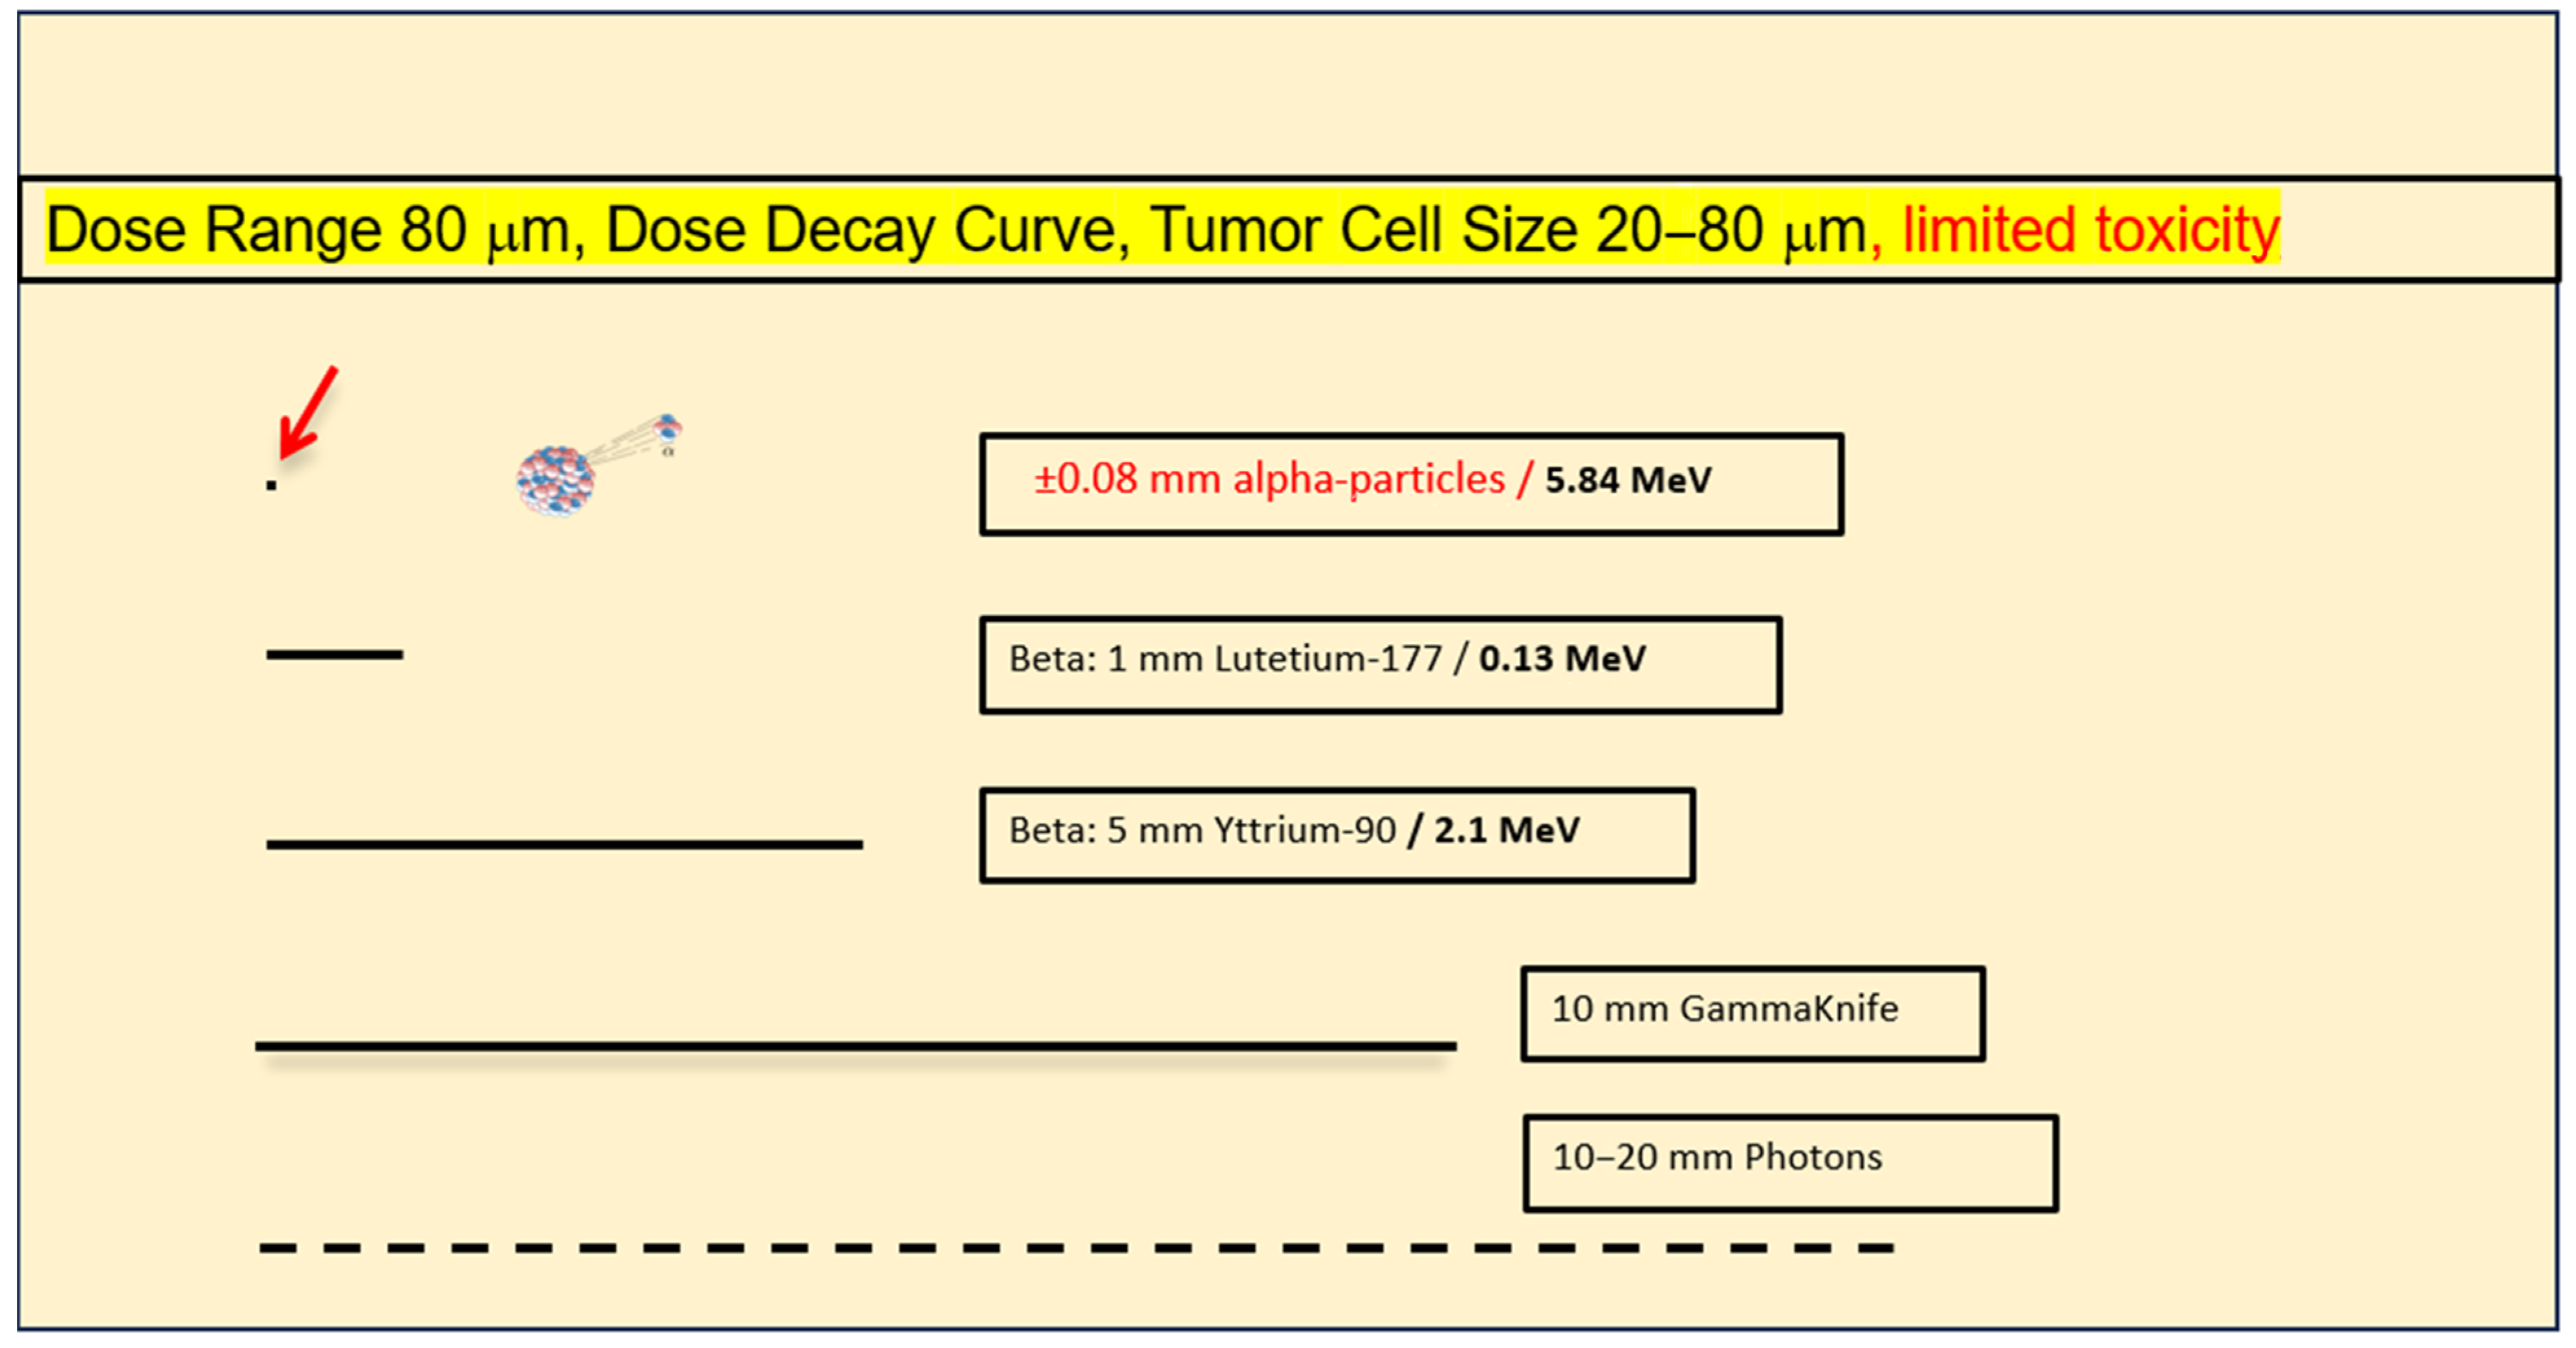Select the Lutetium-177 0.13 MeV box

tap(1379, 664)
